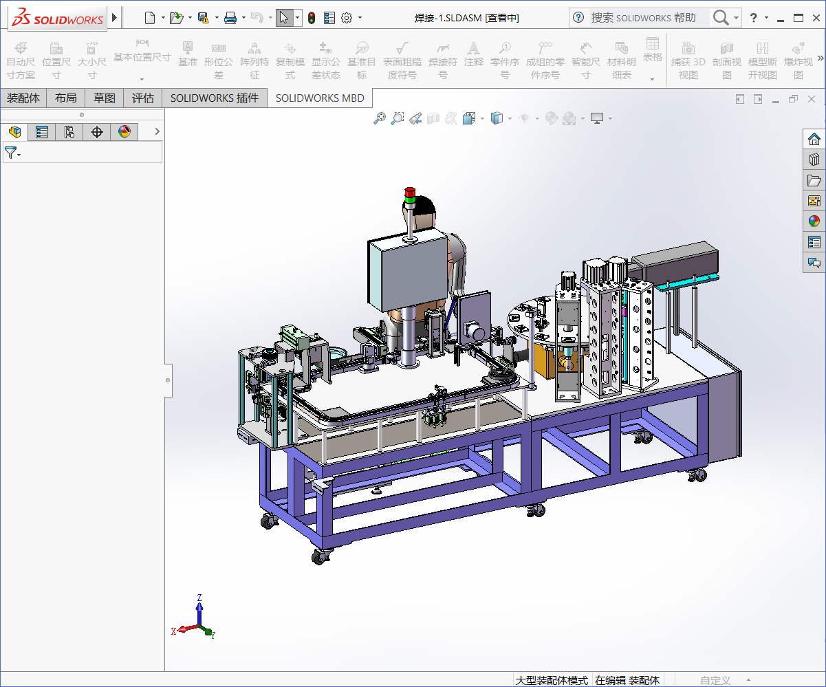
Task: Click the Zoom to Fit icon
Action: (x=379, y=119)
